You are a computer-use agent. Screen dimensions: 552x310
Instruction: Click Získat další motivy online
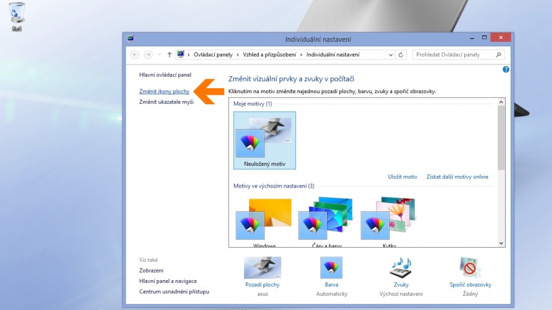tap(457, 177)
